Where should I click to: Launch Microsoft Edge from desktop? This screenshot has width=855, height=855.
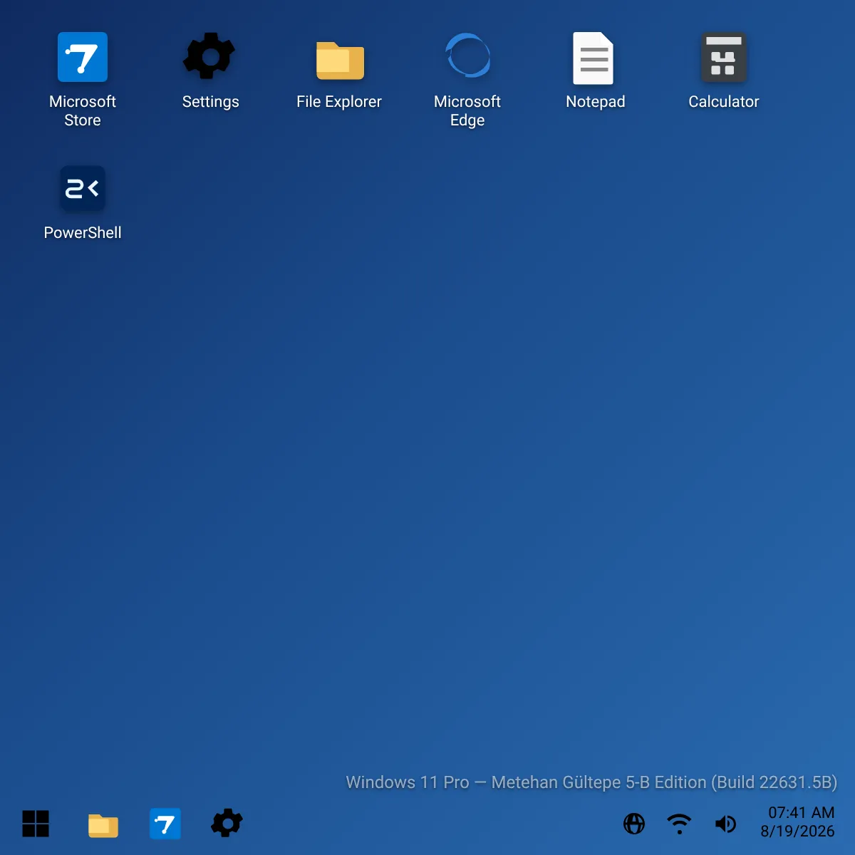point(468,56)
